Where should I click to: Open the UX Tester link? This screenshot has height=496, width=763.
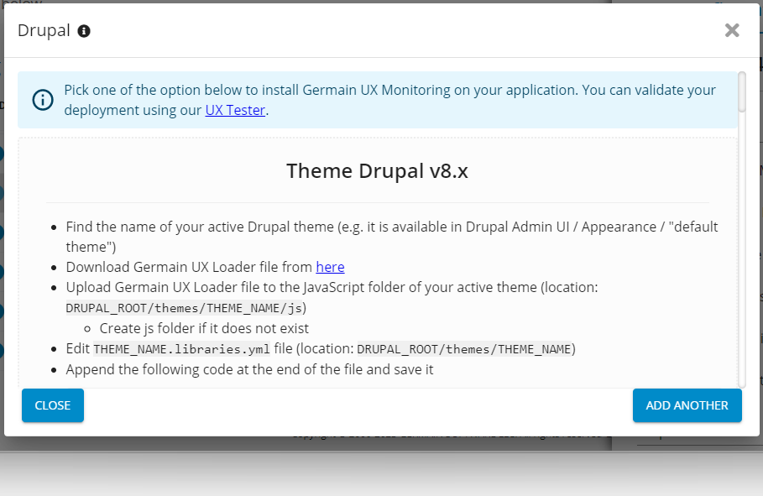(235, 110)
